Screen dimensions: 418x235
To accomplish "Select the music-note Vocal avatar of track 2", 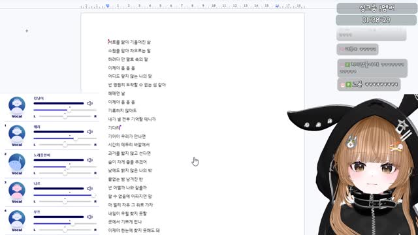I will point(17,163).
